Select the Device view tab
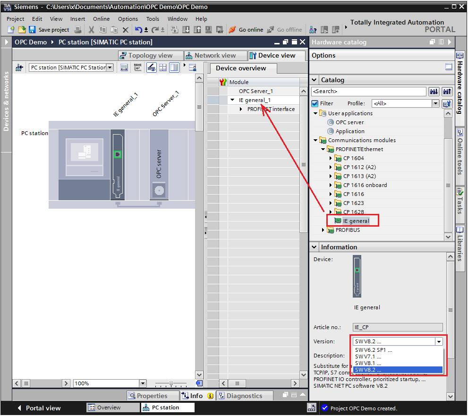 click(276, 56)
